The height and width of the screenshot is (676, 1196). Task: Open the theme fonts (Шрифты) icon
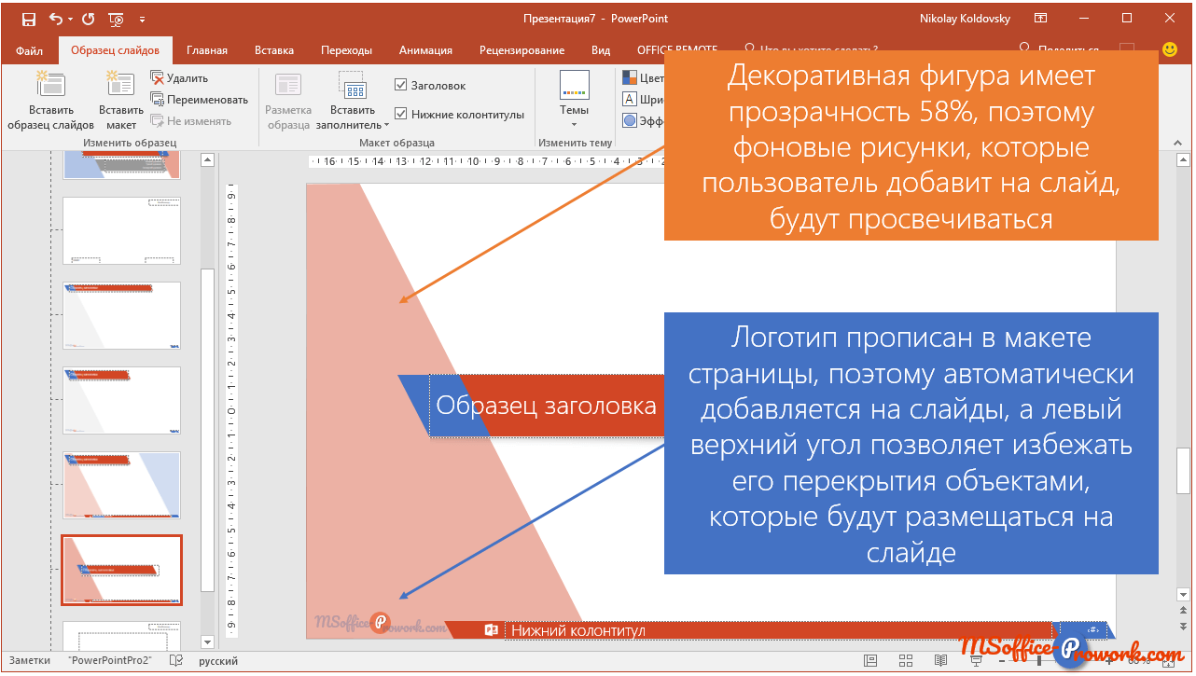point(630,99)
